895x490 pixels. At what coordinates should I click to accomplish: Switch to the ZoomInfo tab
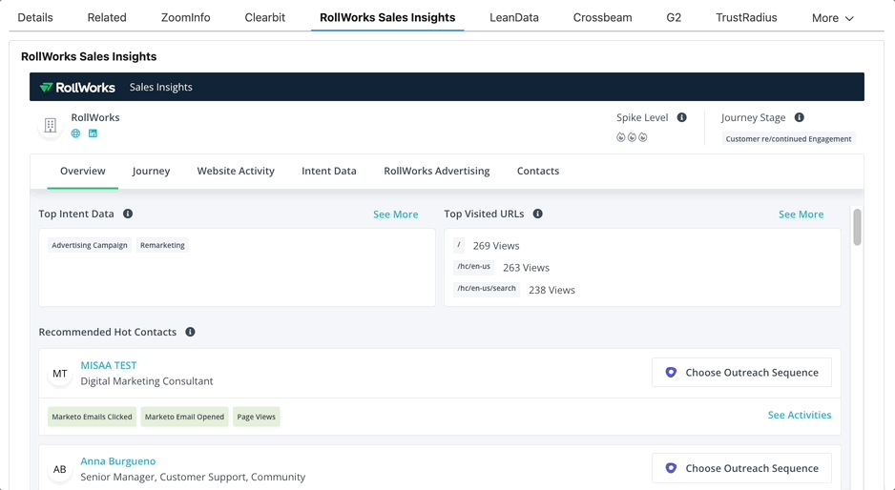point(185,17)
